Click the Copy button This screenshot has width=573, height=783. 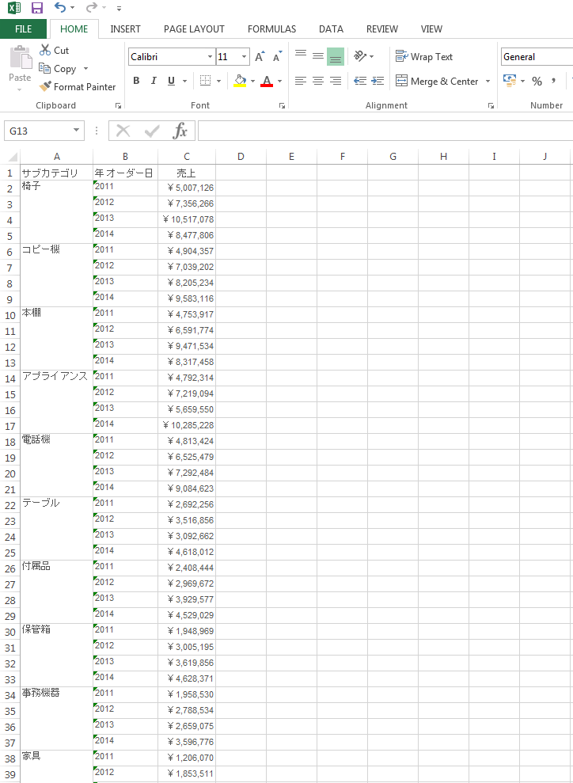tap(59, 68)
